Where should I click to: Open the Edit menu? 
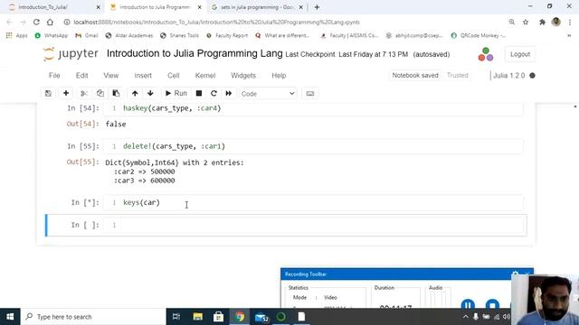(82, 76)
